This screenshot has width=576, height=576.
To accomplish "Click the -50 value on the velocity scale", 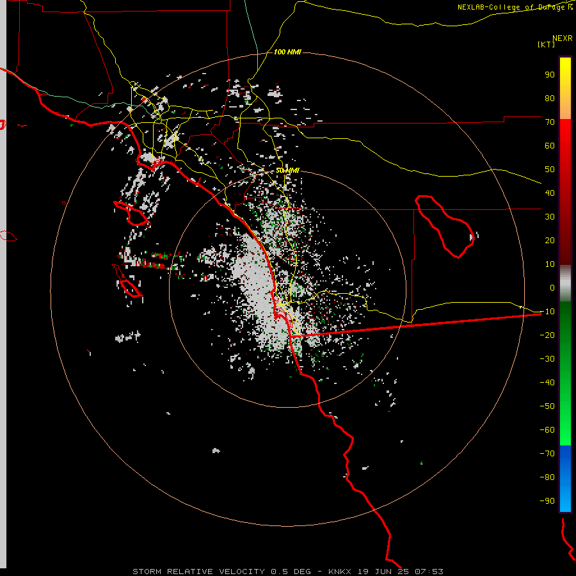I will (547, 406).
